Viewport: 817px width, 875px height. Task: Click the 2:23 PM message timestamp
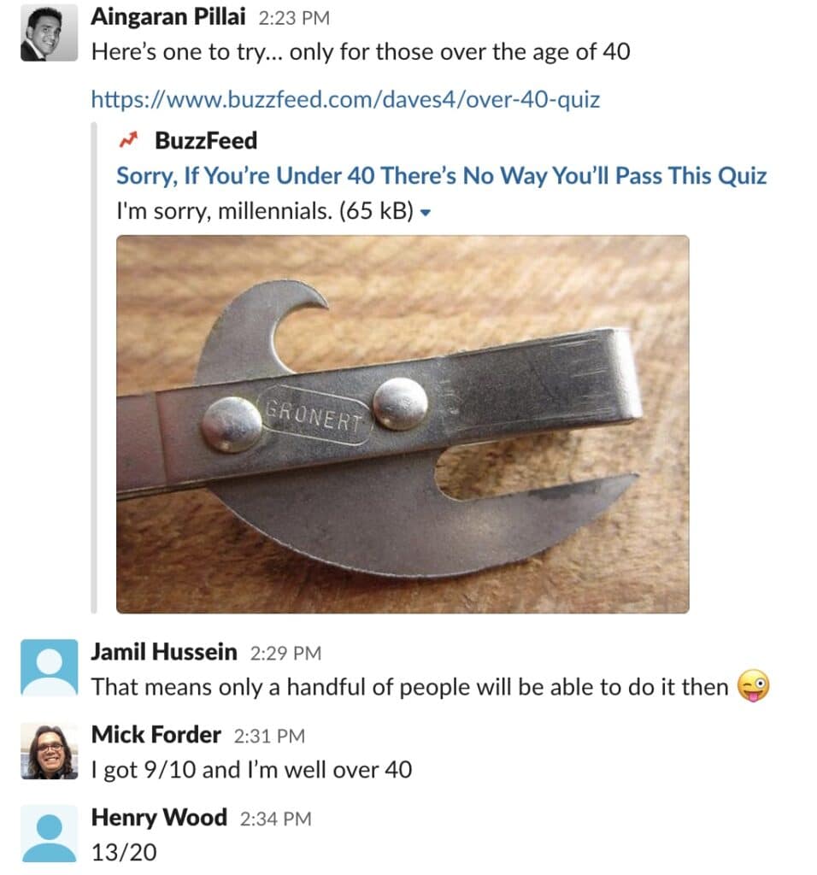tap(294, 19)
